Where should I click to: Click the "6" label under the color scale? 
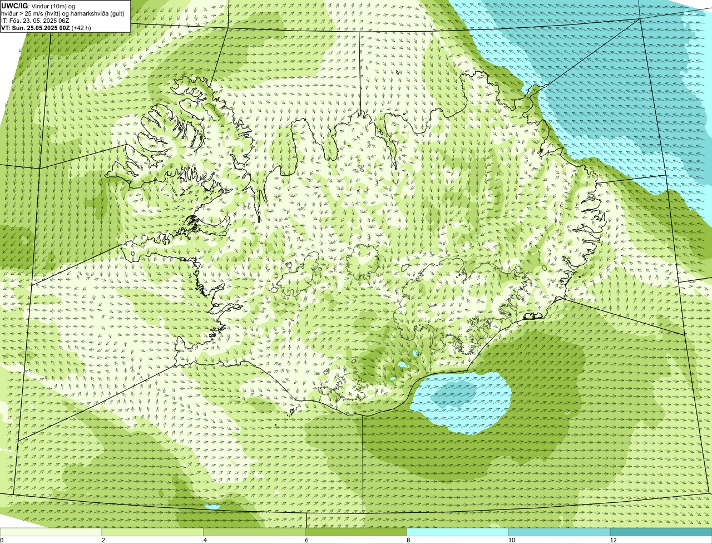click(x=306, y=540)
